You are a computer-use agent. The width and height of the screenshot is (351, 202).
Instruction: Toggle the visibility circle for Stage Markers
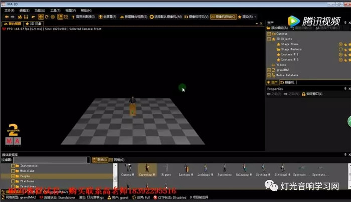coord(341,49)
